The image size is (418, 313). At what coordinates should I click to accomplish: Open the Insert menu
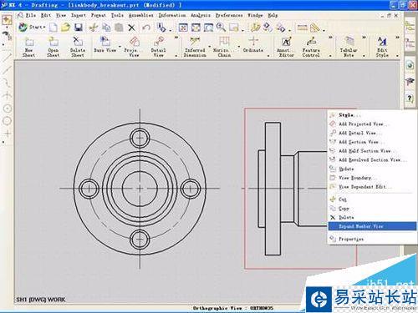pyautogui.click(x=79, y=15)
